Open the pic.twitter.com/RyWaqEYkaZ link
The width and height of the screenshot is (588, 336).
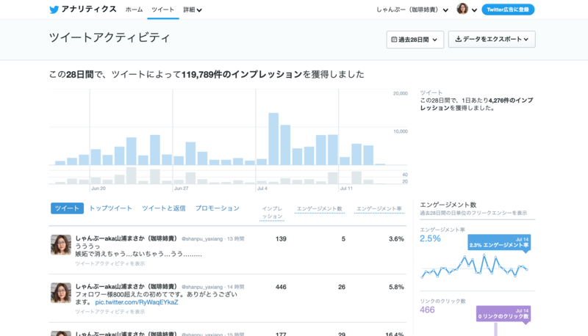[137, 302]
